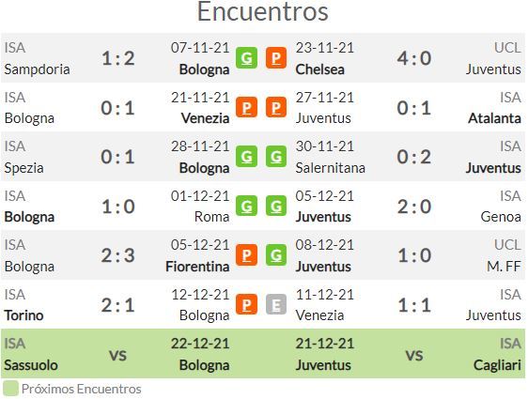Click orange P badge for Juventus vs Atalanta
Viewport: 528px width, 399px height.
tap(276, 107)
